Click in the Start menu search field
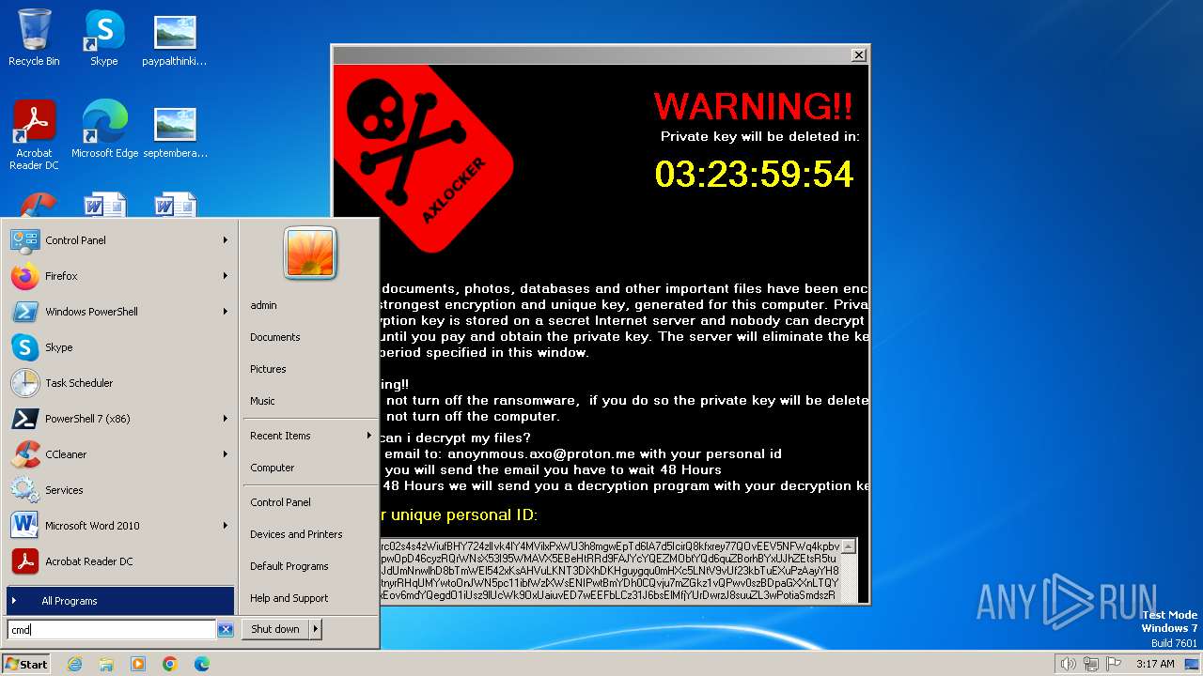This screenshot has height=676, width=1203. (x=112, y=630)
